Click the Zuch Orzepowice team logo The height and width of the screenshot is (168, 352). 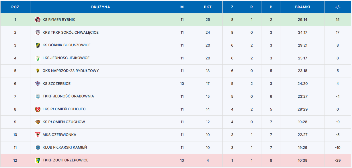coord(38,160)
